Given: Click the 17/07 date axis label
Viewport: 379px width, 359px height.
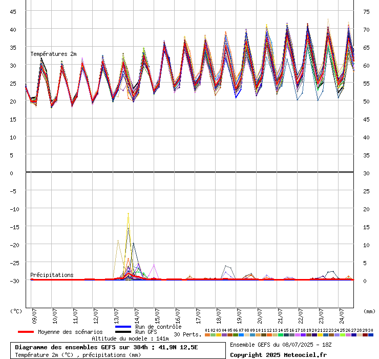Looking at the screenshot, I should tap(198, 316).
